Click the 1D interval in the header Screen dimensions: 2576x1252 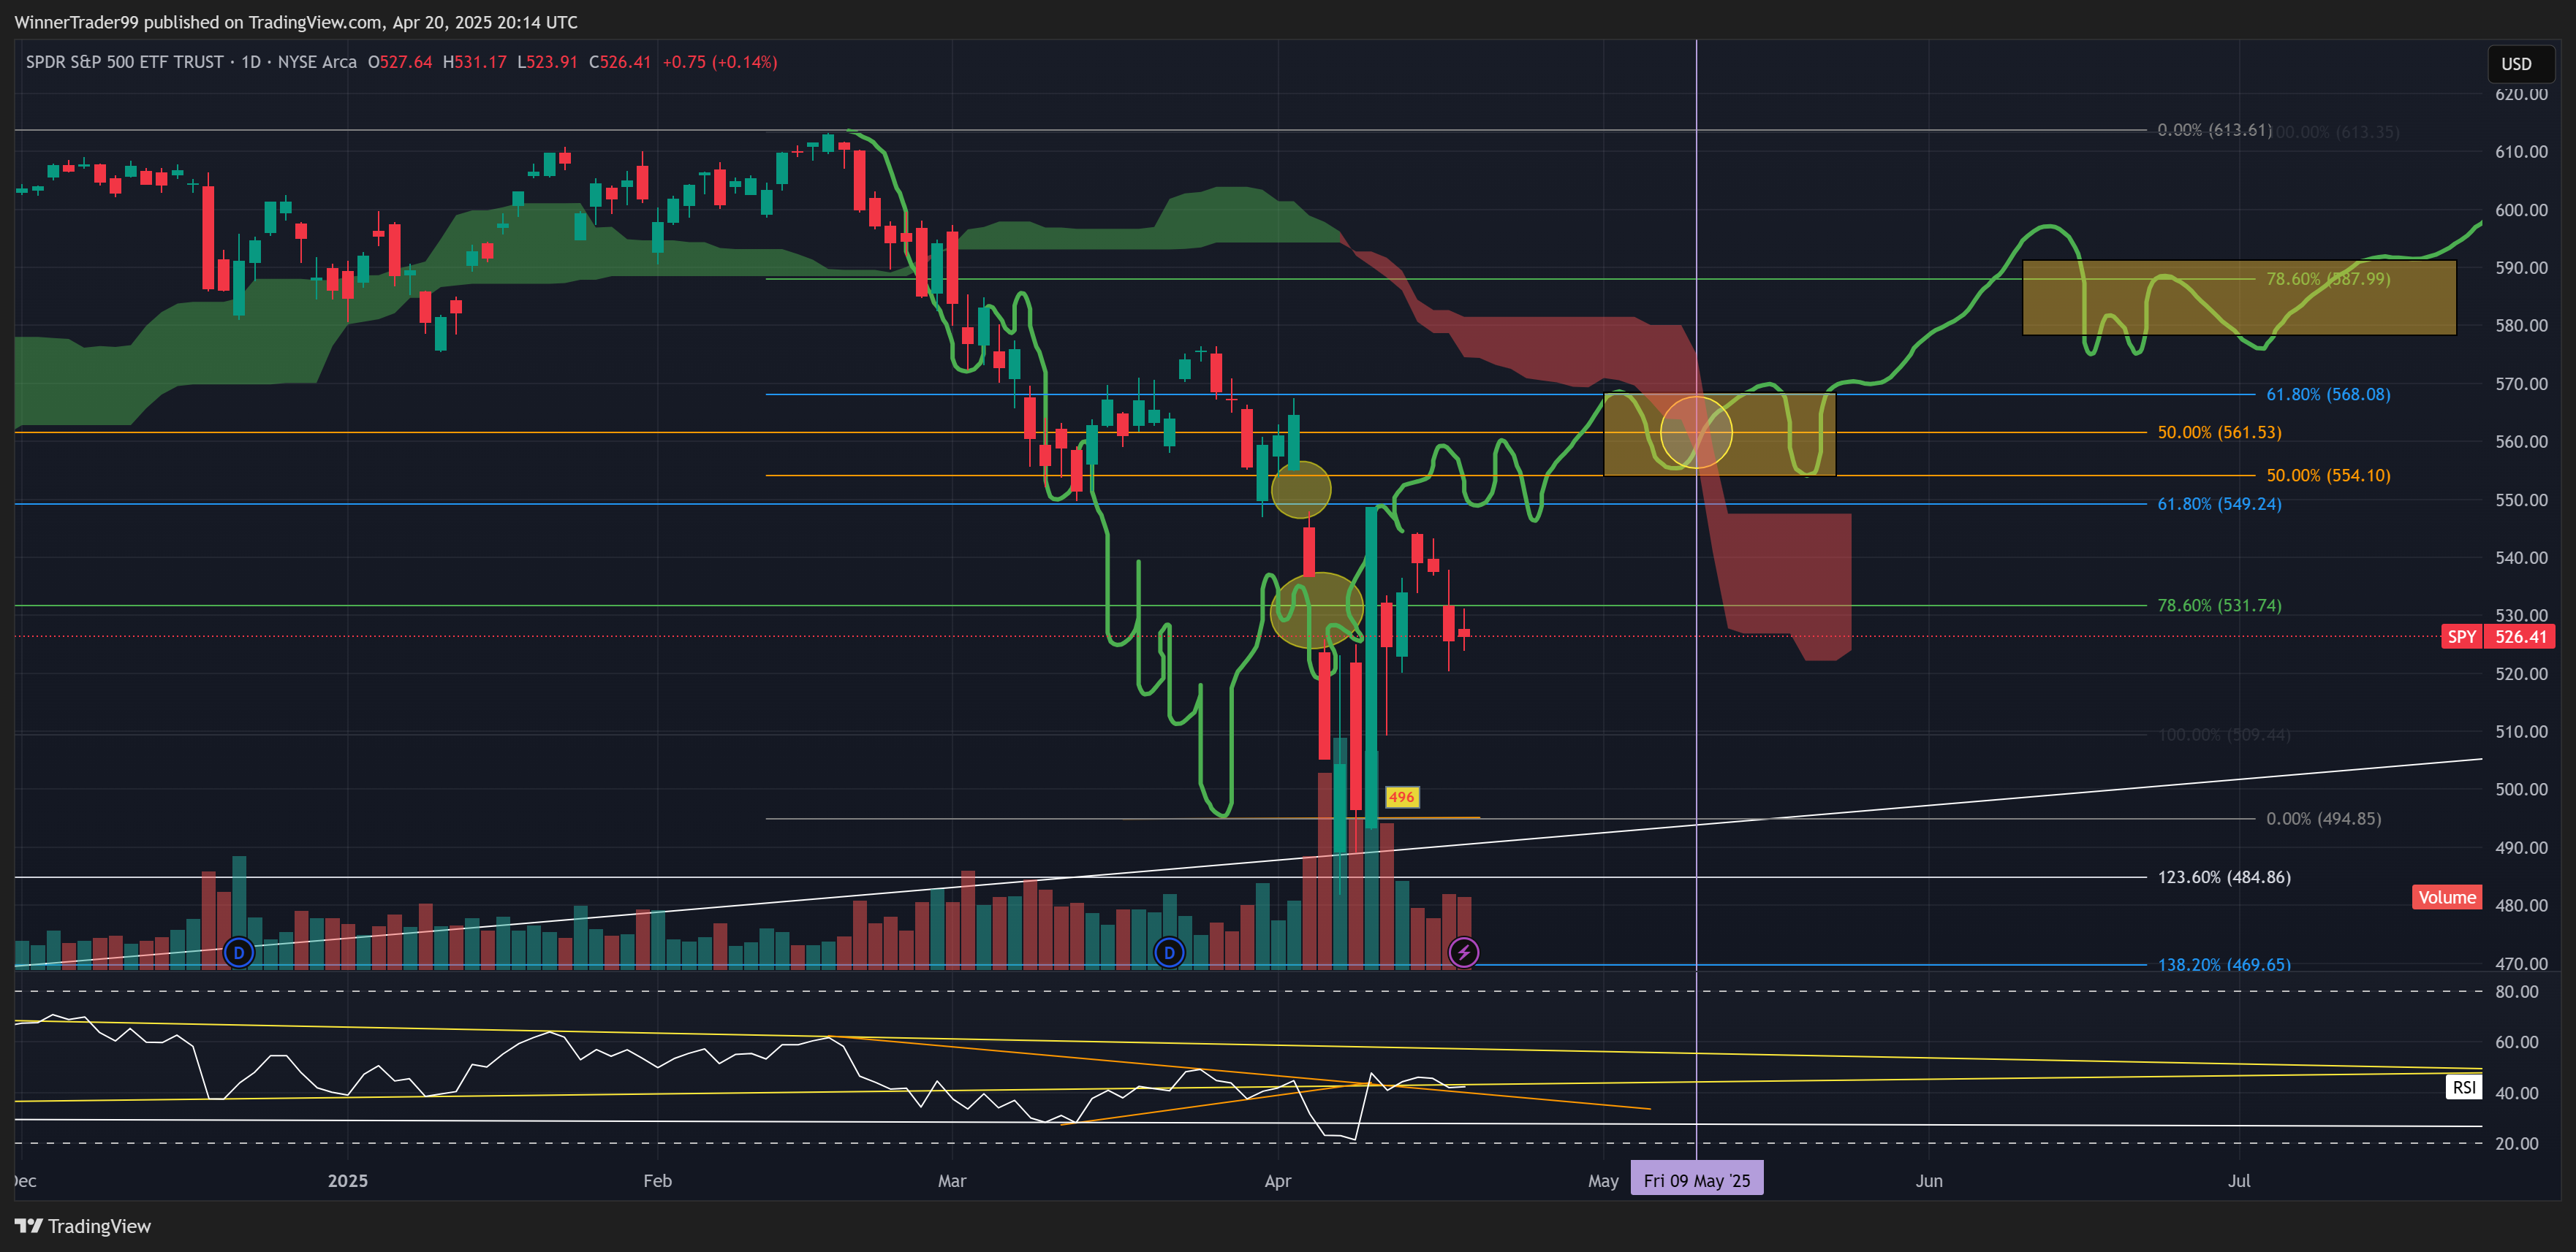pyautogui.click(x=251, y=62)
